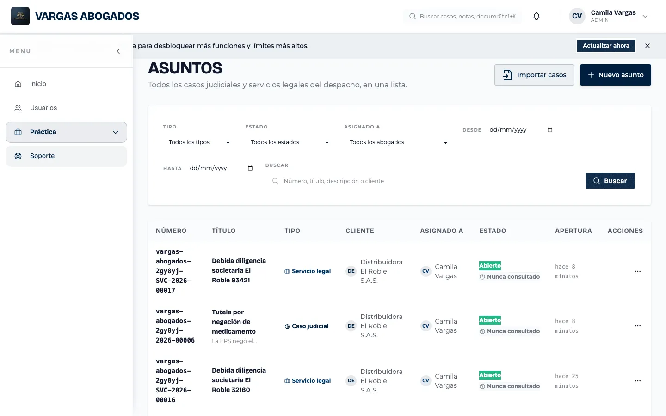The height and width of the screenshot is (416, 666).
Task: Open the Hasta calendar picker icon
Action: coord(250,168)
